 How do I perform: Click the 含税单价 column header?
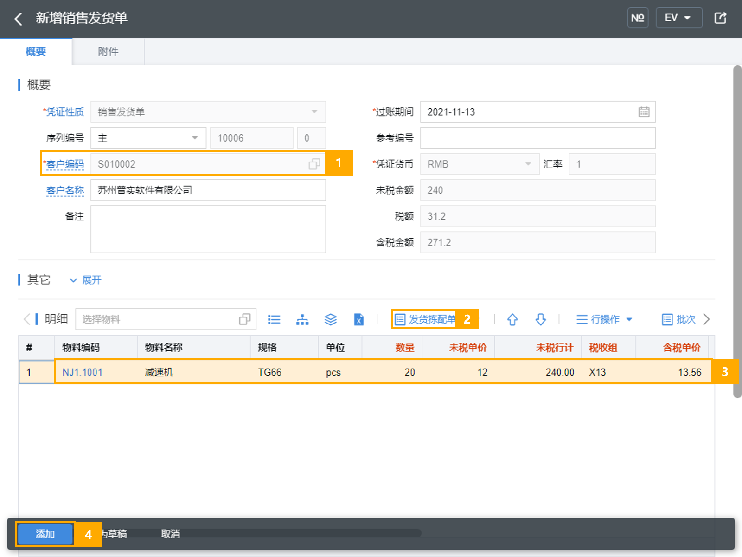[672, 348]
